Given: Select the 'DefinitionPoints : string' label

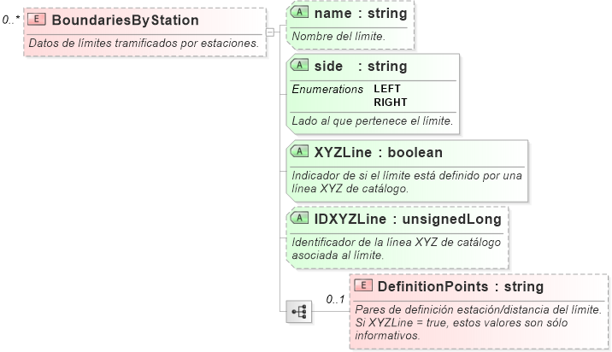Looking at the screenshot, I should click(461, 287).
